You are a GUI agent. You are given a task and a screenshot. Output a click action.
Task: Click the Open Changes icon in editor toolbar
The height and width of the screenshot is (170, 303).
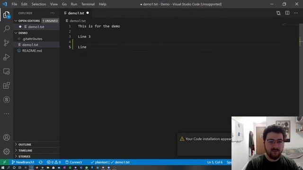(x=278, y=13)
